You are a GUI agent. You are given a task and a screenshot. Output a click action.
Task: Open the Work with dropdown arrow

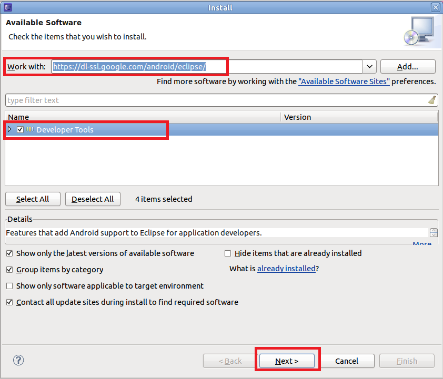coord(369,67)
